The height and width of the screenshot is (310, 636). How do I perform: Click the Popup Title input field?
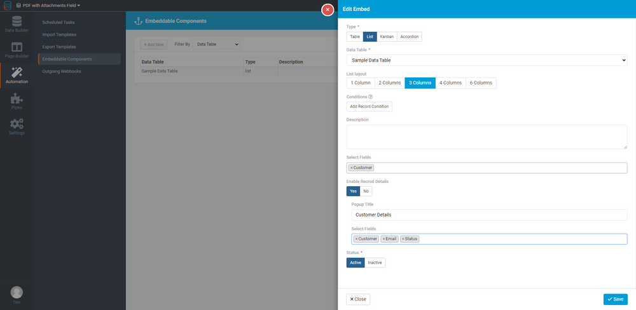click(489, 215)
